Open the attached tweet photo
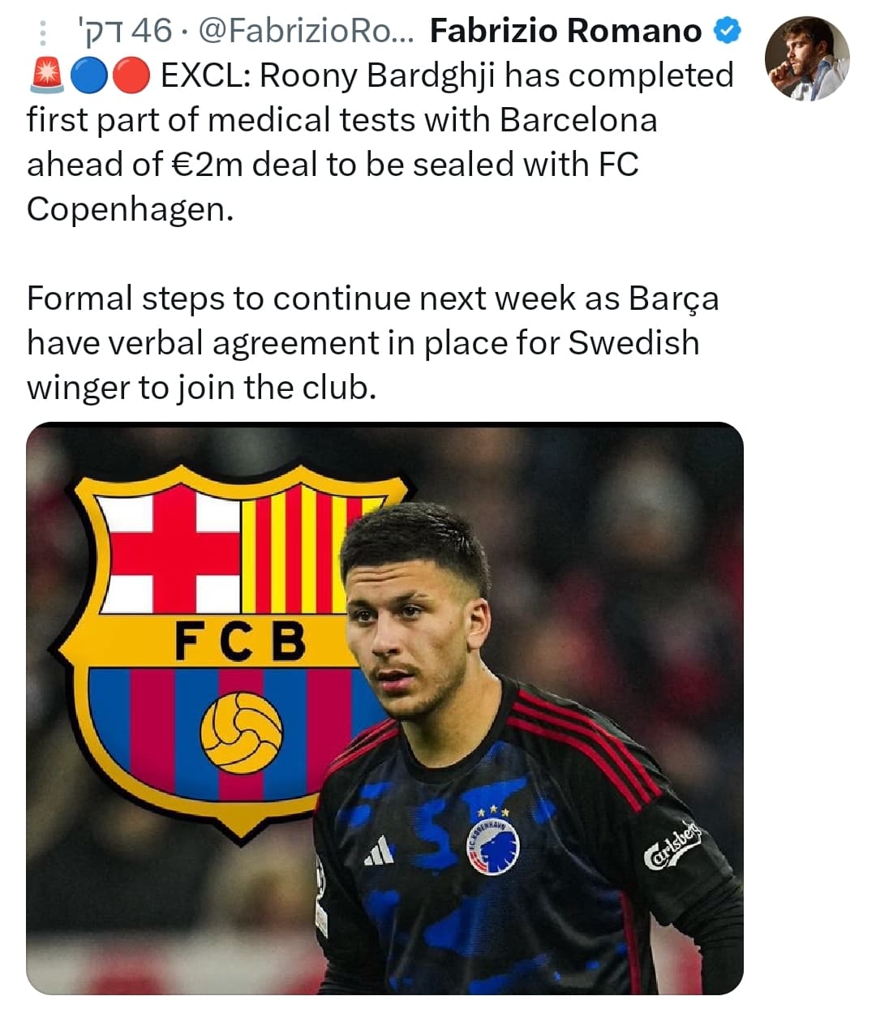The width and height of the screenshot is (876, 1009). point(384,708)
